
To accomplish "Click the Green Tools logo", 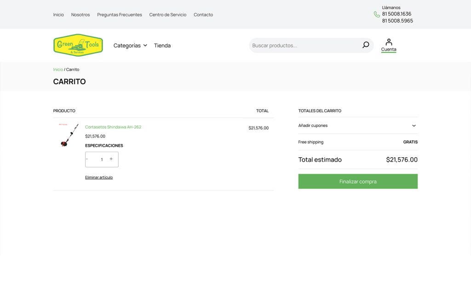I will [78, 45].
